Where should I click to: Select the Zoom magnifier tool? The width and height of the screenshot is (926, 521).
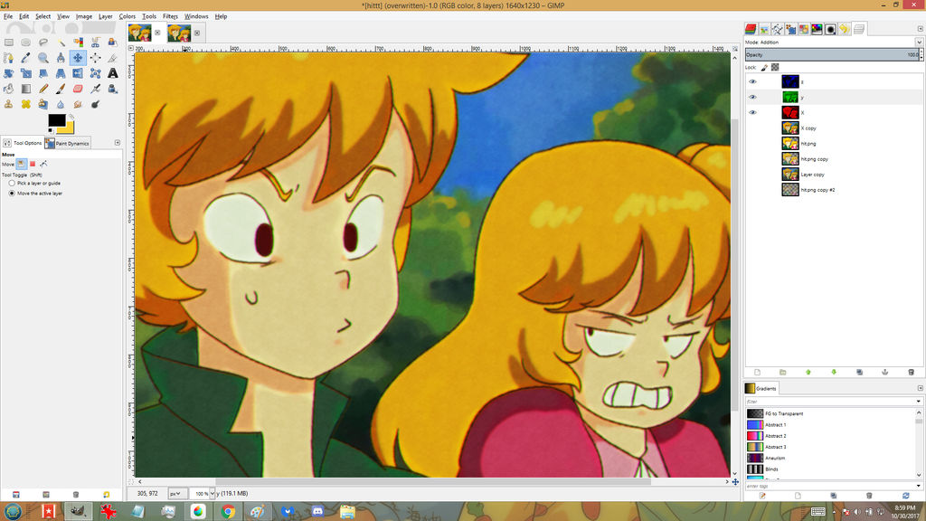click(x=43, y=58)
